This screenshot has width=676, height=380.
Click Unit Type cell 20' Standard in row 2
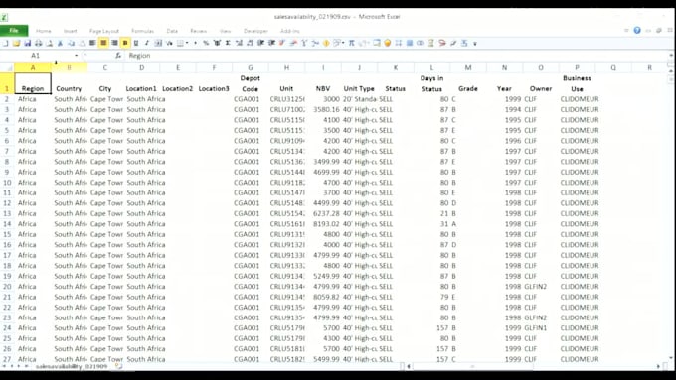(x=359, y=99)
